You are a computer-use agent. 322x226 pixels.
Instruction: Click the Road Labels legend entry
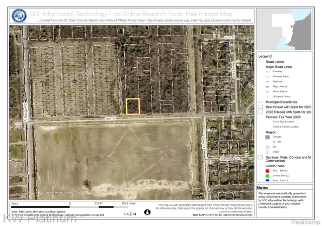tap(275, 62)
